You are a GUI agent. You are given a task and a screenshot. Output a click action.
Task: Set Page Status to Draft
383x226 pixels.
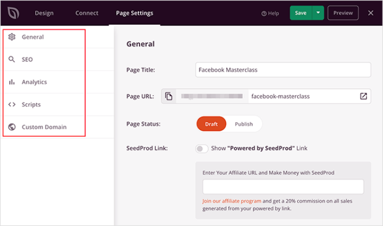click(211, 124)
